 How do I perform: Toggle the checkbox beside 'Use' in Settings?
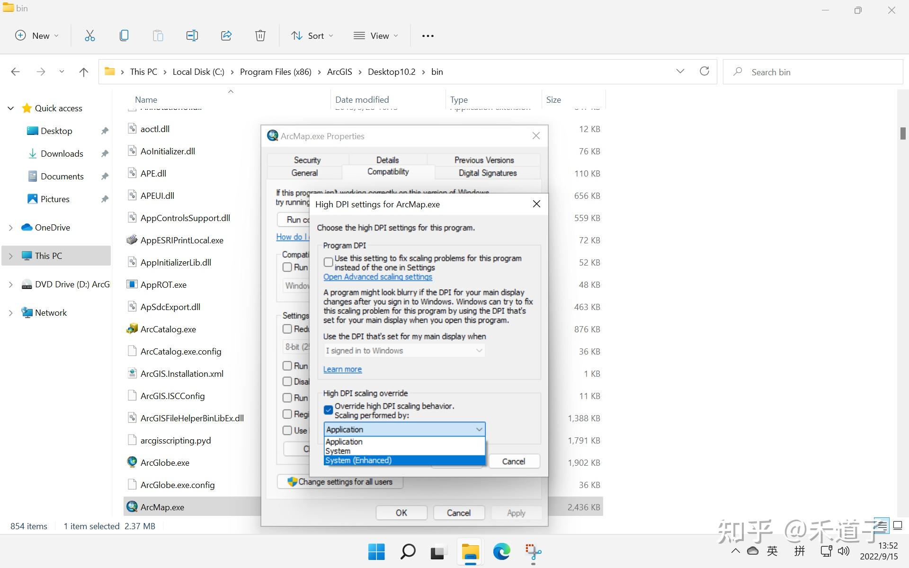point(287,430)
